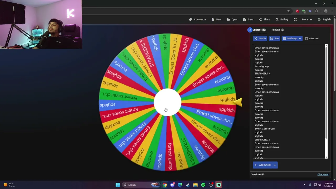Screen dimensions: 336x189
Task: Open a saved wheel with Open
Action: [232, 19]
